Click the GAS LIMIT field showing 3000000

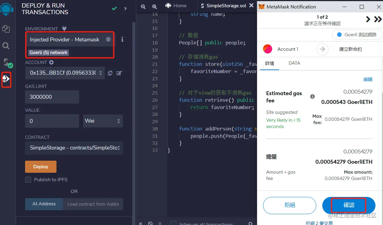[52, 97]
